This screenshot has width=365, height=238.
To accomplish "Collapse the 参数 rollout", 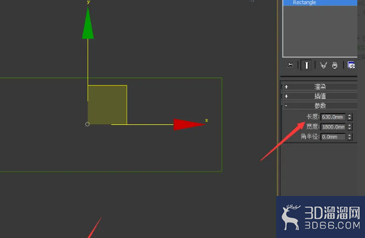I will 320,106.
